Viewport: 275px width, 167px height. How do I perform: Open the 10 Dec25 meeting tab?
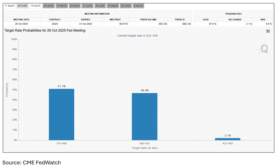tap(36, 6)
